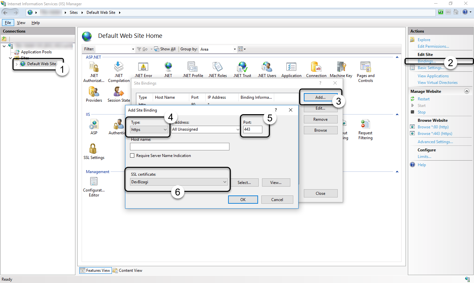Toggle Require Server Name Indication checkbox

click(x=132, y=156)
